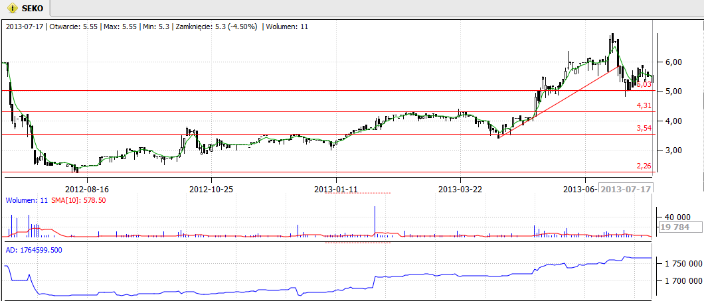Click the Zamknięcie: 5.3 (-4.50%) header value
The width and height of the screenshot is (704, 301).
click(216, 27)
